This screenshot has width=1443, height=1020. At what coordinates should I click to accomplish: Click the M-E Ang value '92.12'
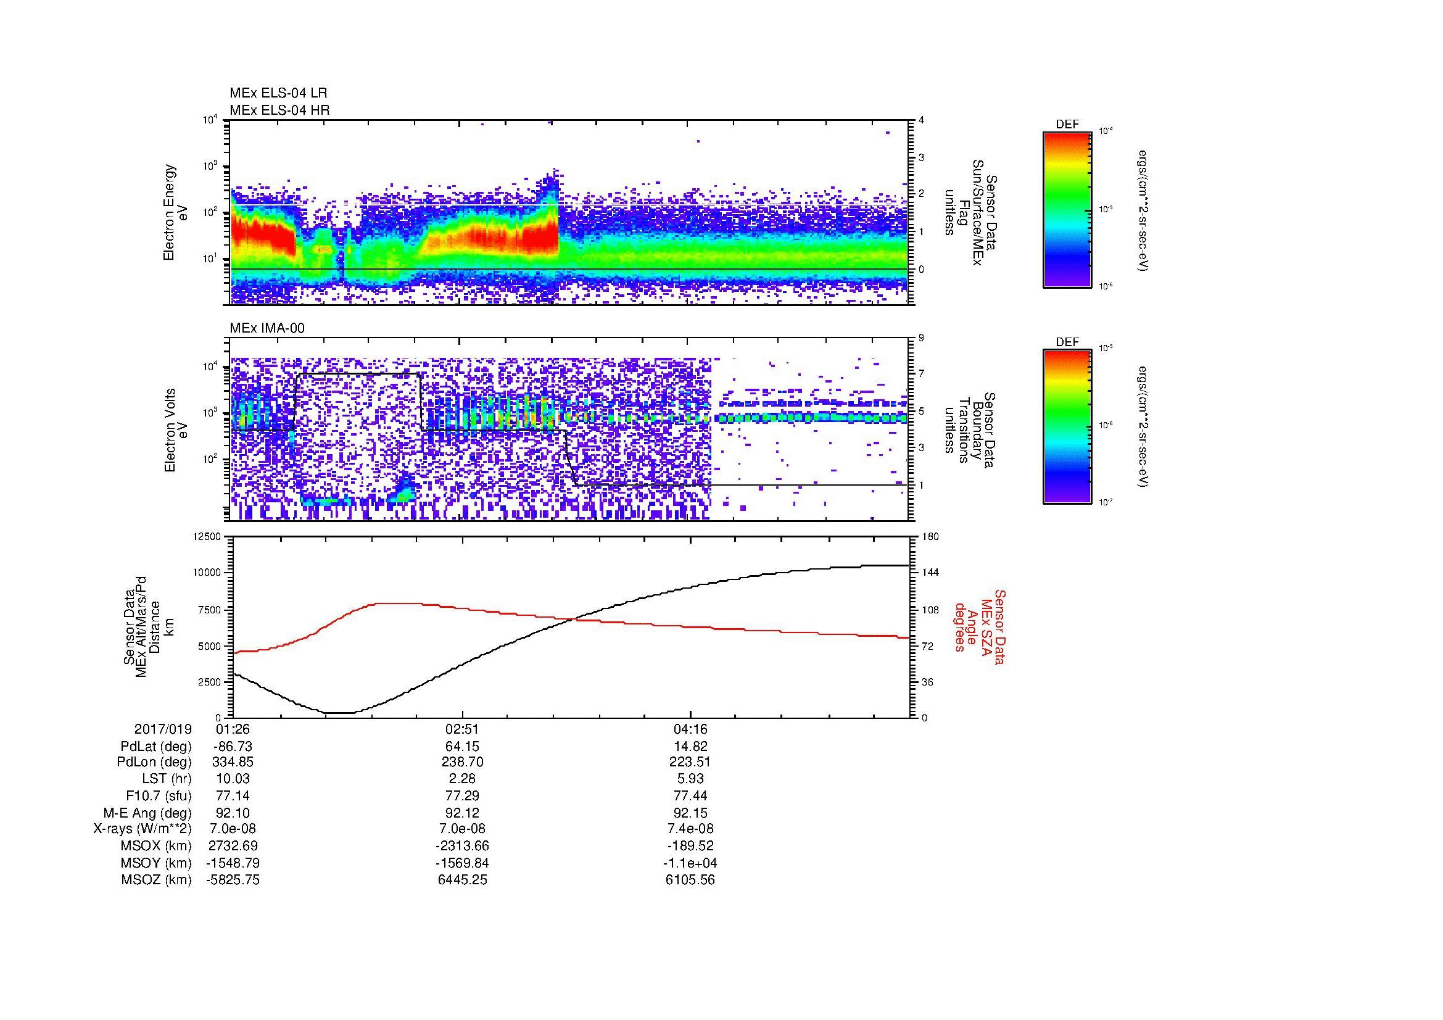[462, 813]
